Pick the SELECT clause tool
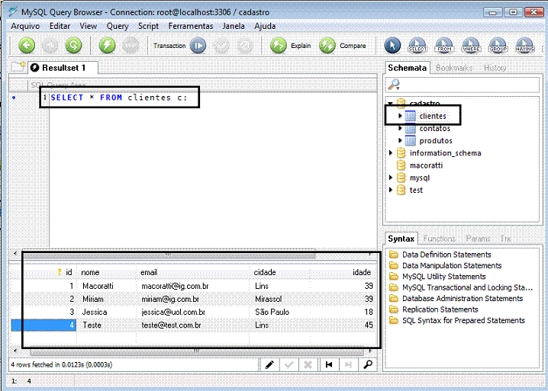The image size is (548, 391). [417, 46]
